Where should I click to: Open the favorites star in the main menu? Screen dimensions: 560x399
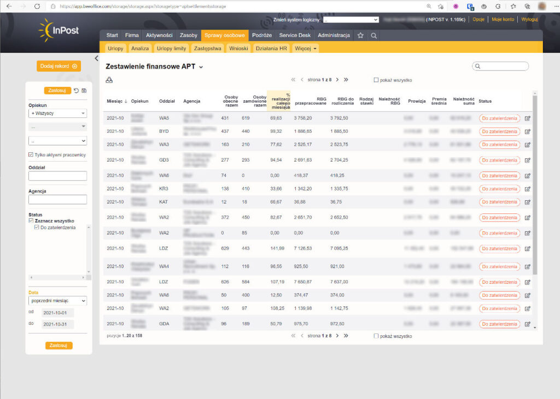[x=360, y=35]
